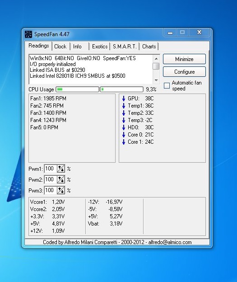Click the 'Vcore2: 2,05V' voltage reading
Viewport: 237px width, 282px height.
47,209
